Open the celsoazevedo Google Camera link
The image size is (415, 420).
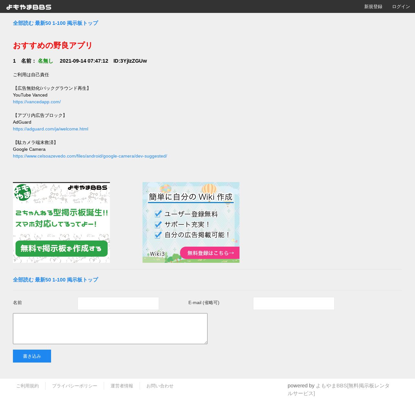(90, 156)
